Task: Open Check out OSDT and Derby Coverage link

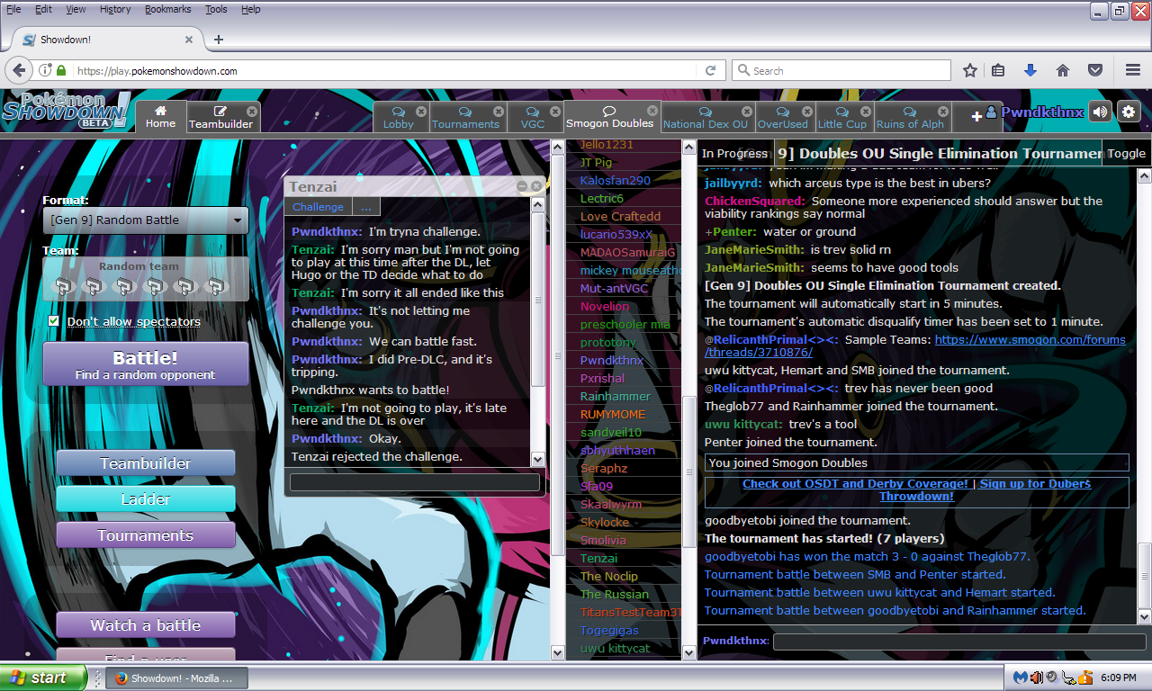Action: [x=855, y=484]
